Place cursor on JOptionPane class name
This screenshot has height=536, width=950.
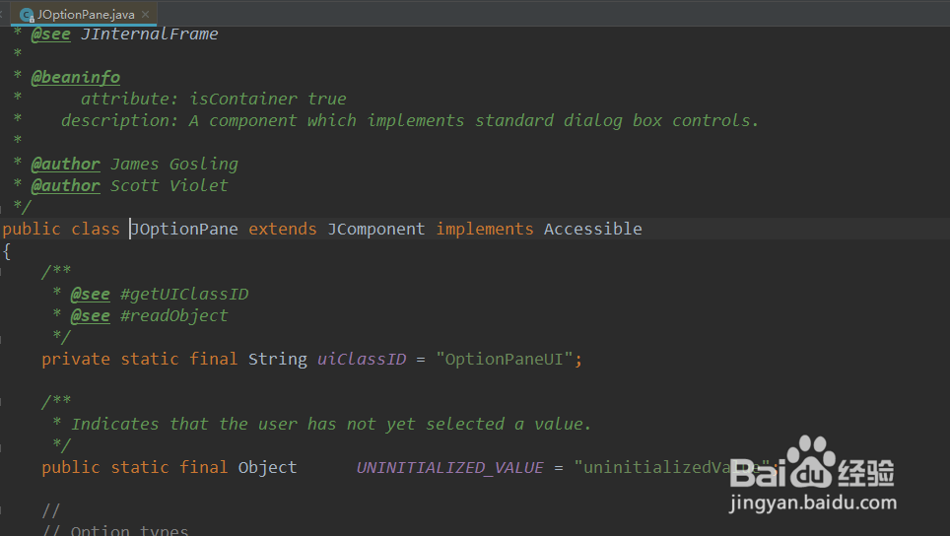[x=184, y=229]
